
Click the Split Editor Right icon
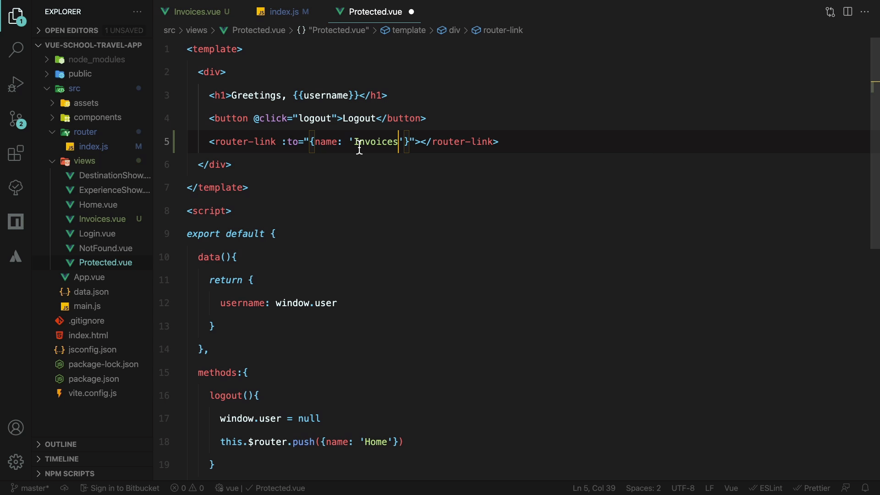pyautogui.click(x=847, y=12)
